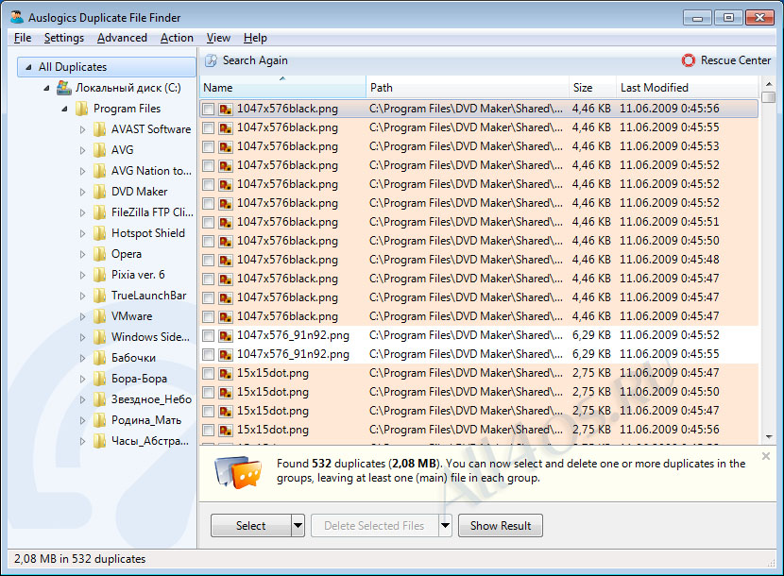Click the Звездное_Небо folder icon

99,399
